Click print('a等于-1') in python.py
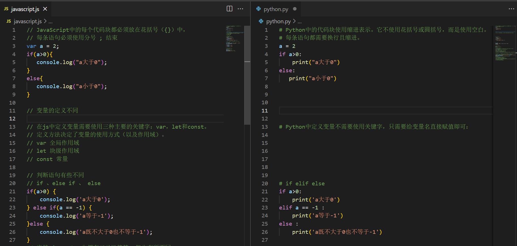Viewport: 517px width, 246px height. pyautogui.click(x=318, y=216)
